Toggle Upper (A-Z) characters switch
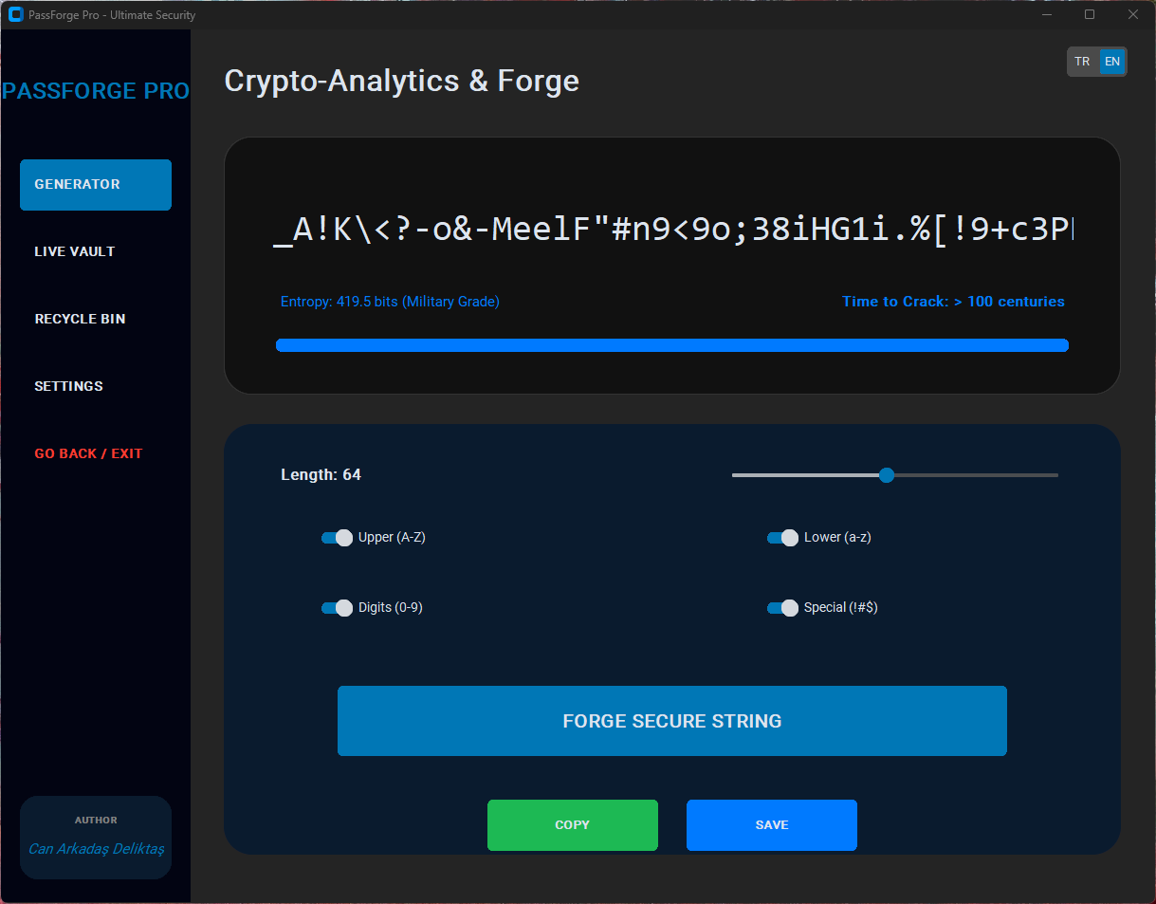 [337, 538]
